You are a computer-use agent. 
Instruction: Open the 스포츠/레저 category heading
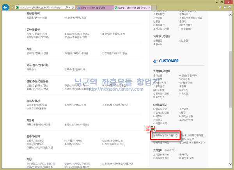click(33, 100)
